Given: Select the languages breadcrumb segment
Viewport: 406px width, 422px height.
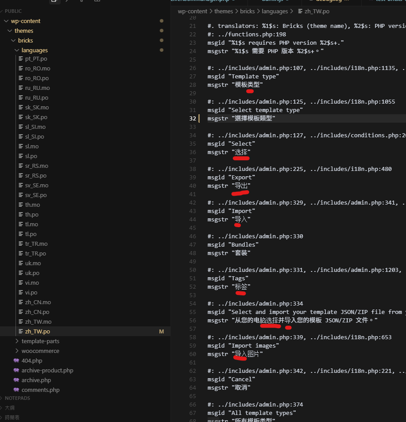Looking at the screenshot, I should click(x=275, y=12).
